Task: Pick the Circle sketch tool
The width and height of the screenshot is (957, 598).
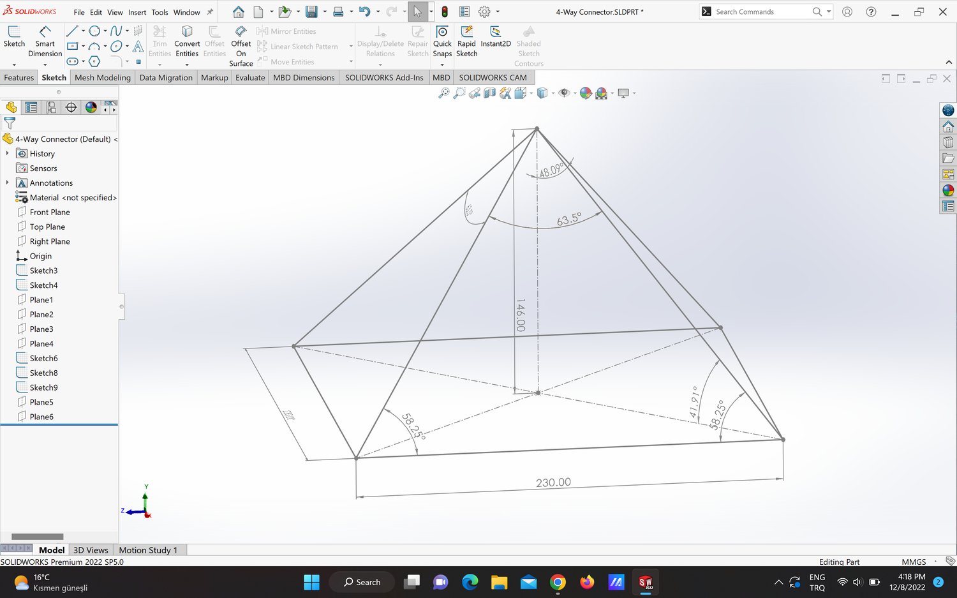Action: point(94,31)
